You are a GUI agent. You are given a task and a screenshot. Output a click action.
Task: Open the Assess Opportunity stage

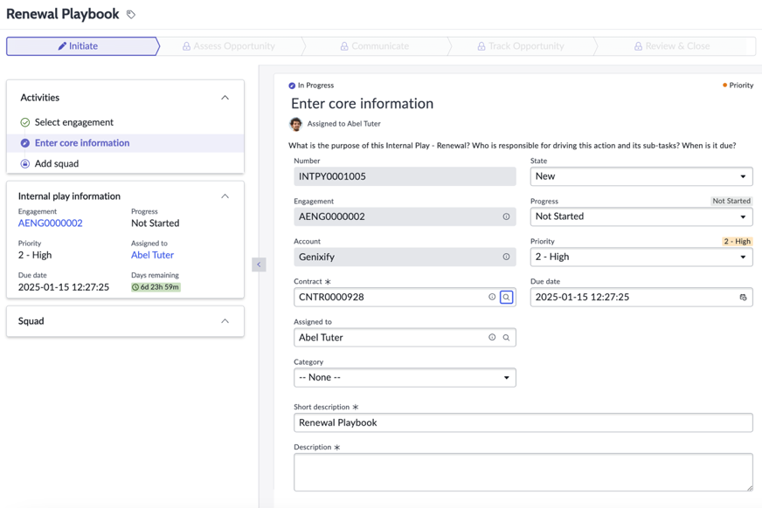pos(228,46)
